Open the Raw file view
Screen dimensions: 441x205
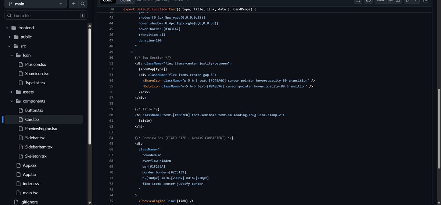381,1
